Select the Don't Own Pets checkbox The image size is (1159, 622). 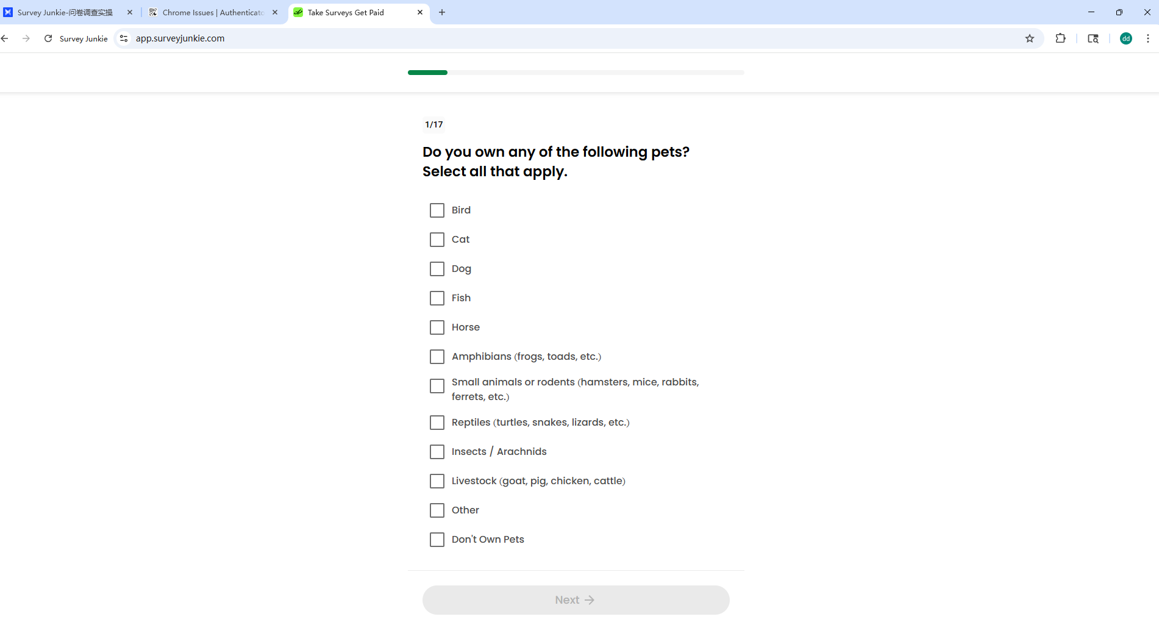coord(437,540)
